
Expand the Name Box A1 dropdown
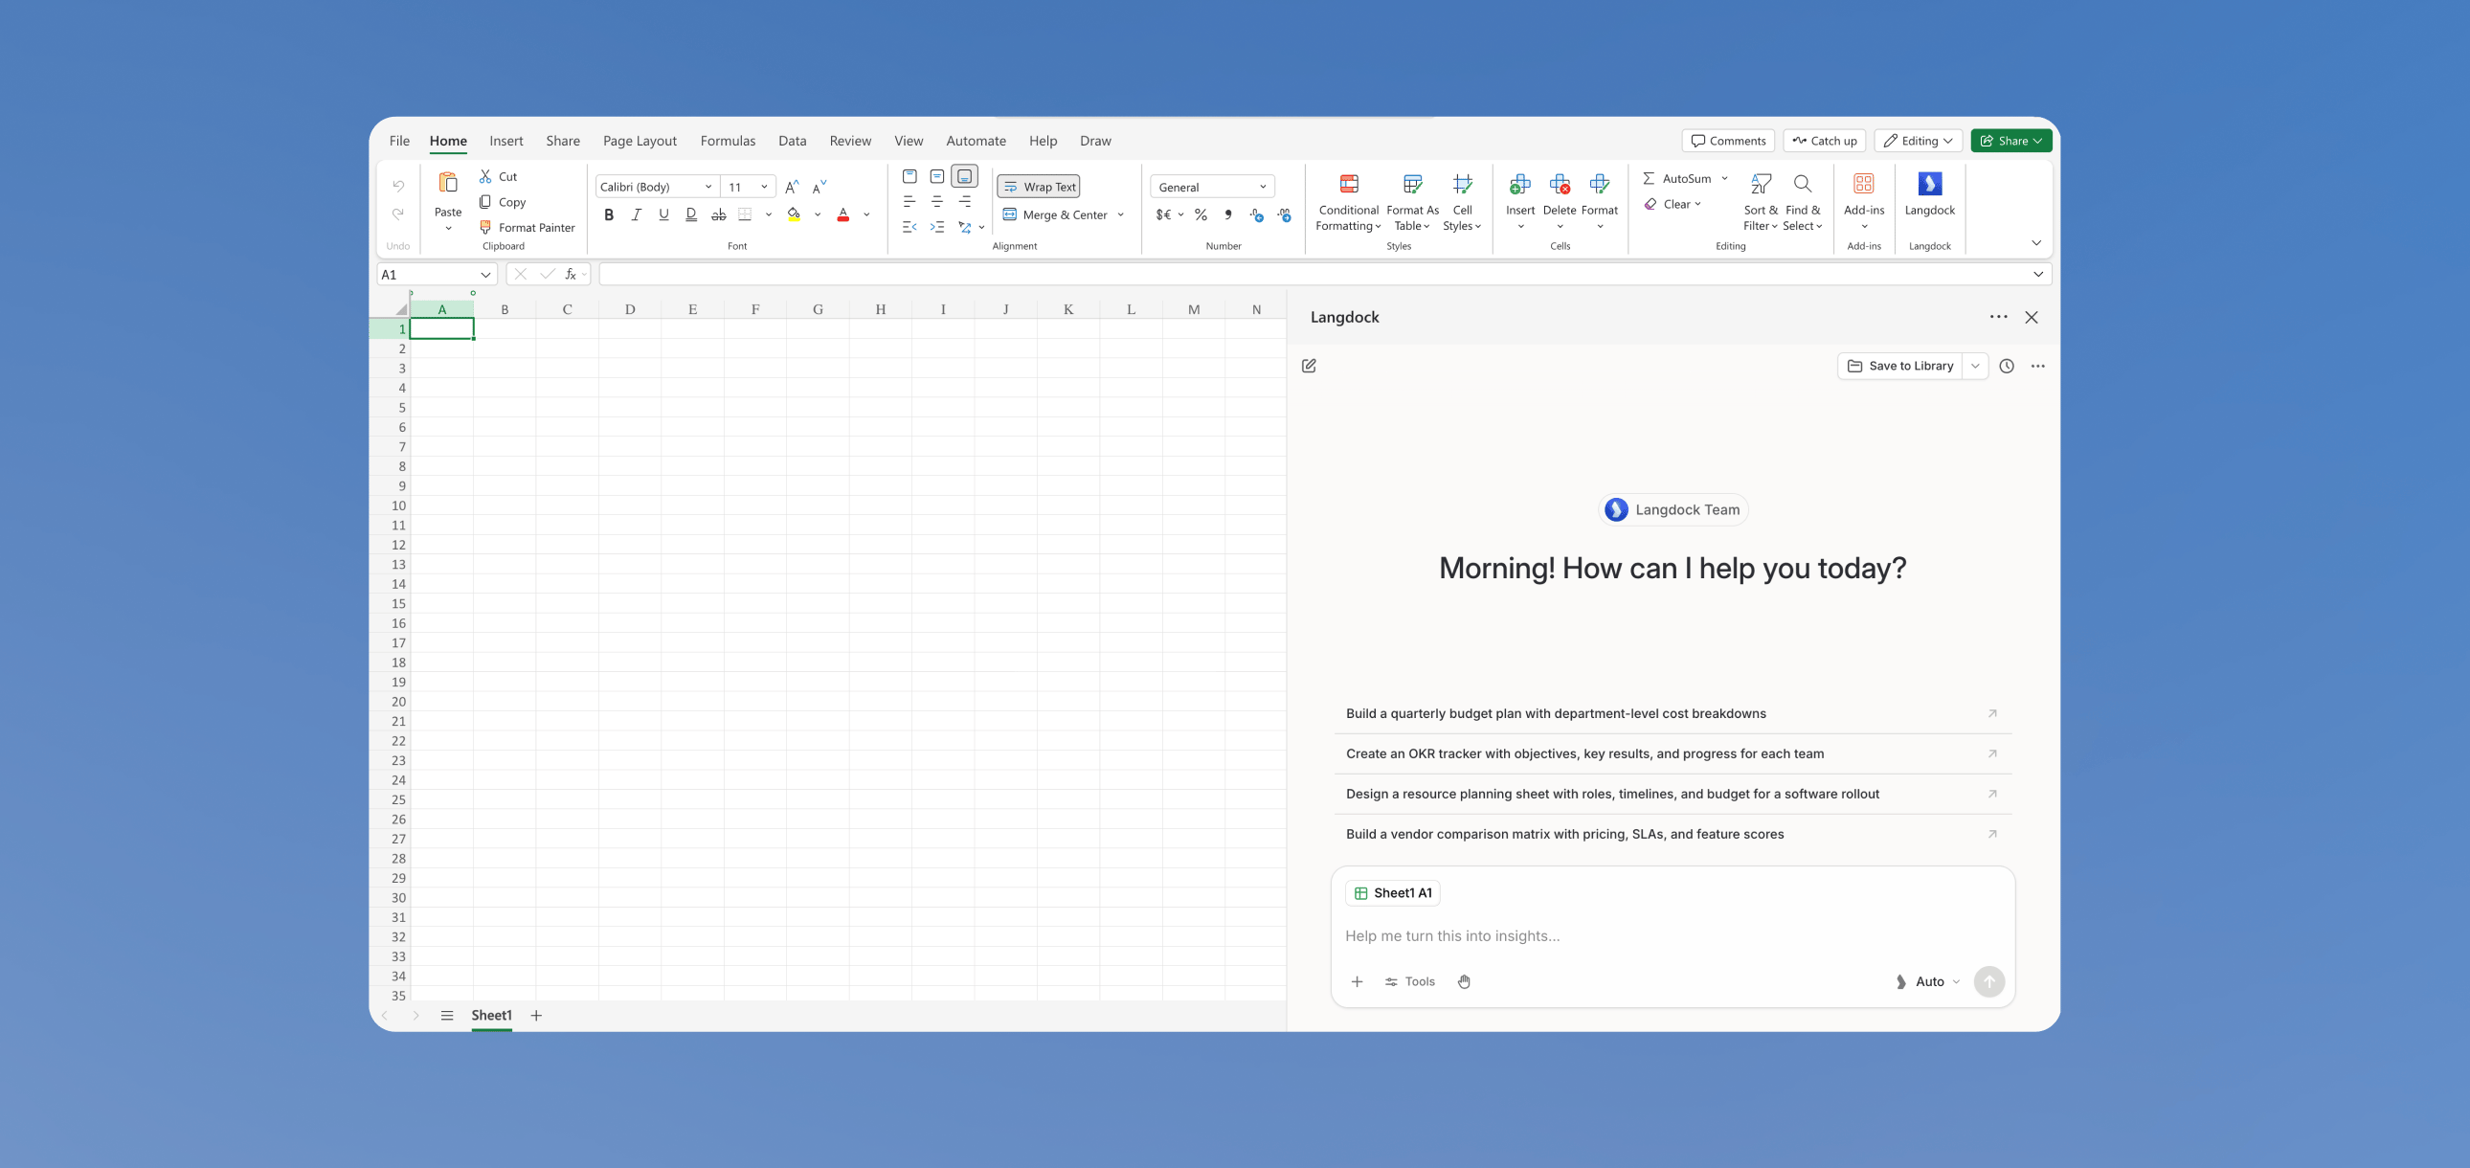coord(486,274)
